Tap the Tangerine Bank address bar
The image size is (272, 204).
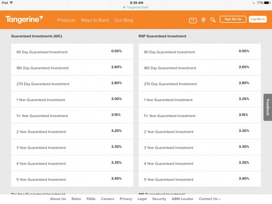[x=136, y=7]
